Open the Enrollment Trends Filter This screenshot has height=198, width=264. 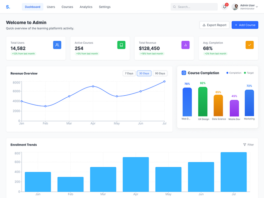click(248, 145)
